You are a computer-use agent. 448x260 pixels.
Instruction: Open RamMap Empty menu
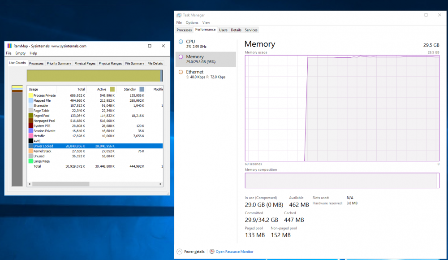point(20,53)
